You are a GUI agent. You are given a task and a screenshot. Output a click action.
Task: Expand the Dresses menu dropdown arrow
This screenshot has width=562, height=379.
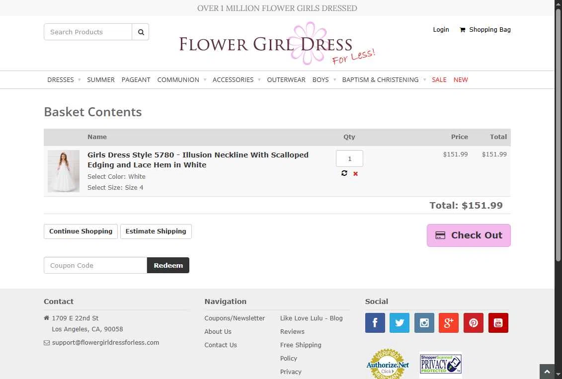pos(79,80)
